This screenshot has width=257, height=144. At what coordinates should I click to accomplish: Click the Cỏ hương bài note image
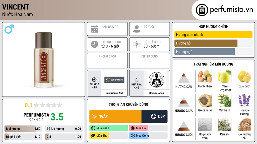click(244, 124)
